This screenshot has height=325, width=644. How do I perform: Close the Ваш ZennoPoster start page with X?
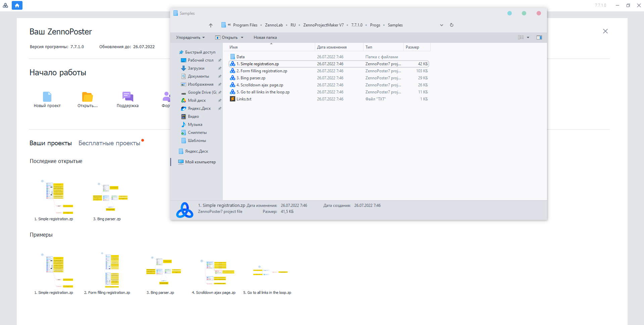pos(605,31)
